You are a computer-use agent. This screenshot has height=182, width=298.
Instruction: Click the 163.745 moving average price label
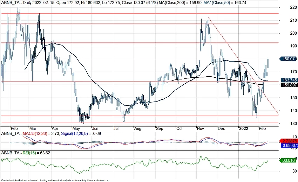point(289,80)
